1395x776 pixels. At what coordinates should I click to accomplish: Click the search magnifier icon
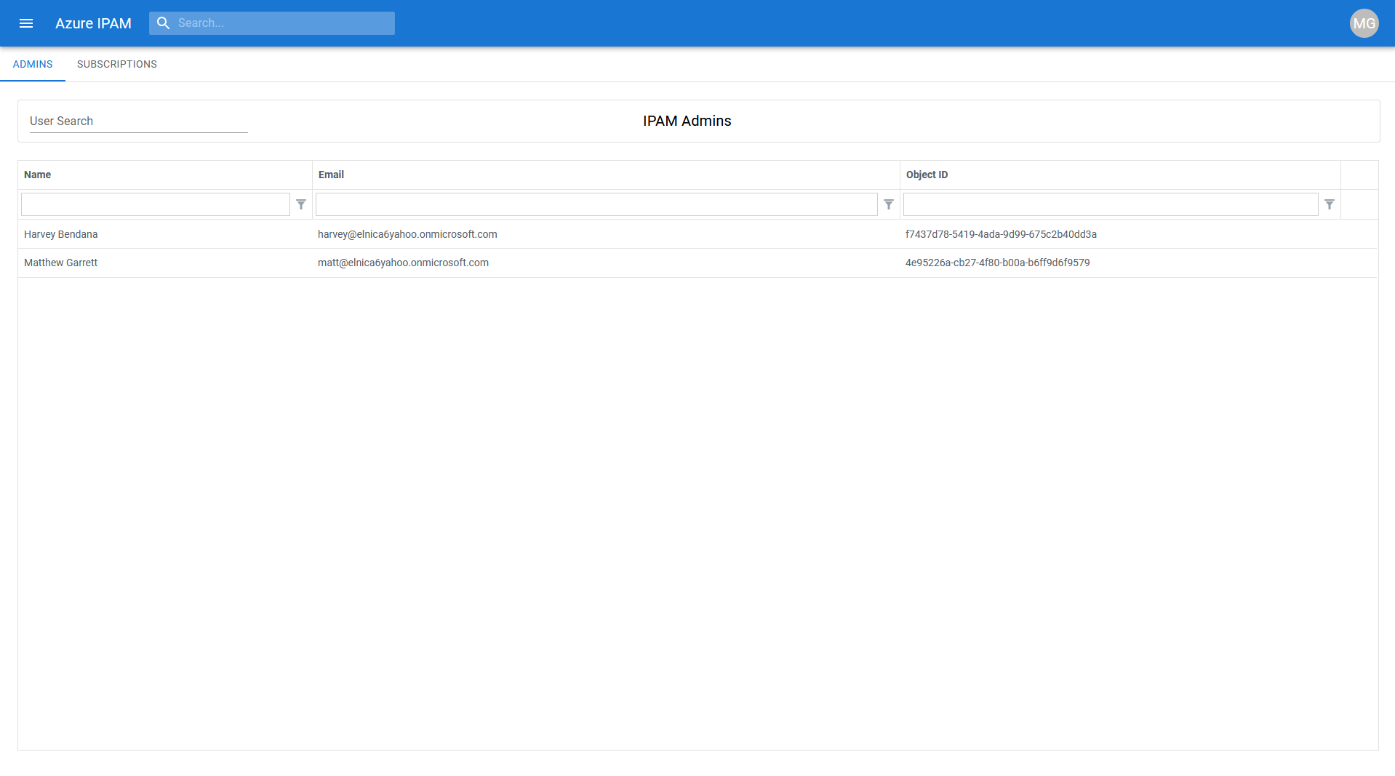[164, 23]
